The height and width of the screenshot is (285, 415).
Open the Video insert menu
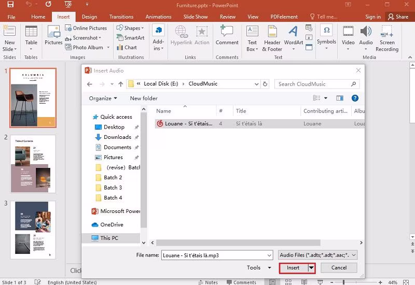(x=348, y=38)
